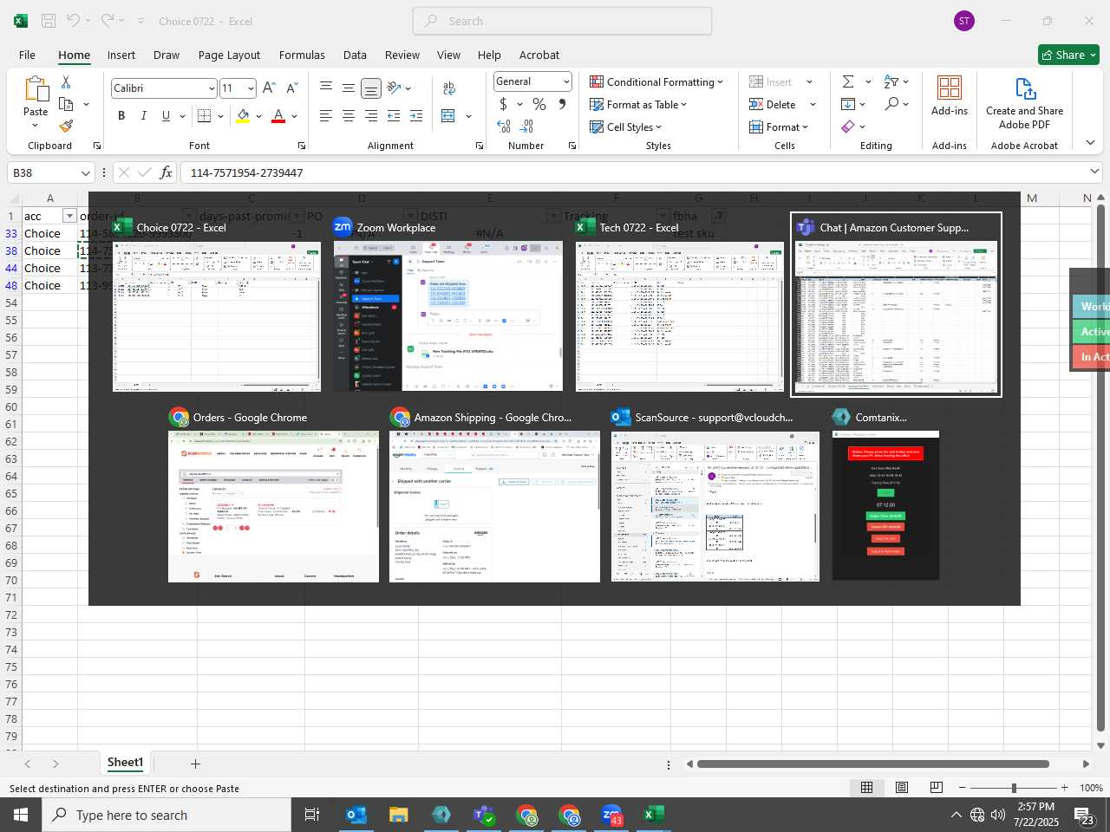
Task: Open Task View on the taskbar
Action: 312,815
